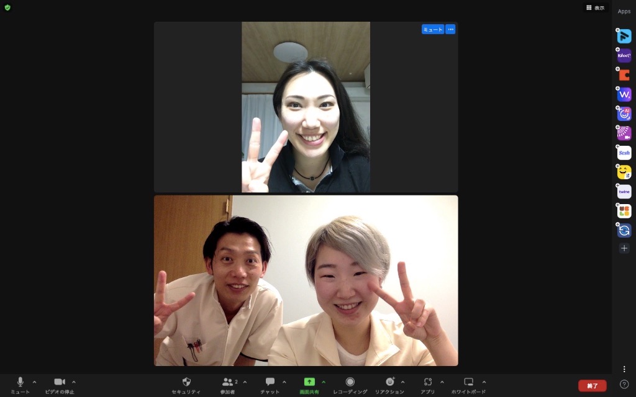The image size is (636, 397).
Task: Open the three-dot menu on top video
Action: pos(450,29)
